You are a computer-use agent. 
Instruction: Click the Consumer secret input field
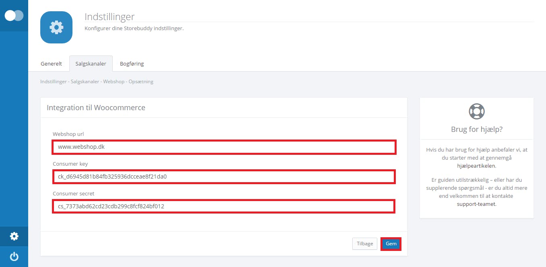point(224,206)
